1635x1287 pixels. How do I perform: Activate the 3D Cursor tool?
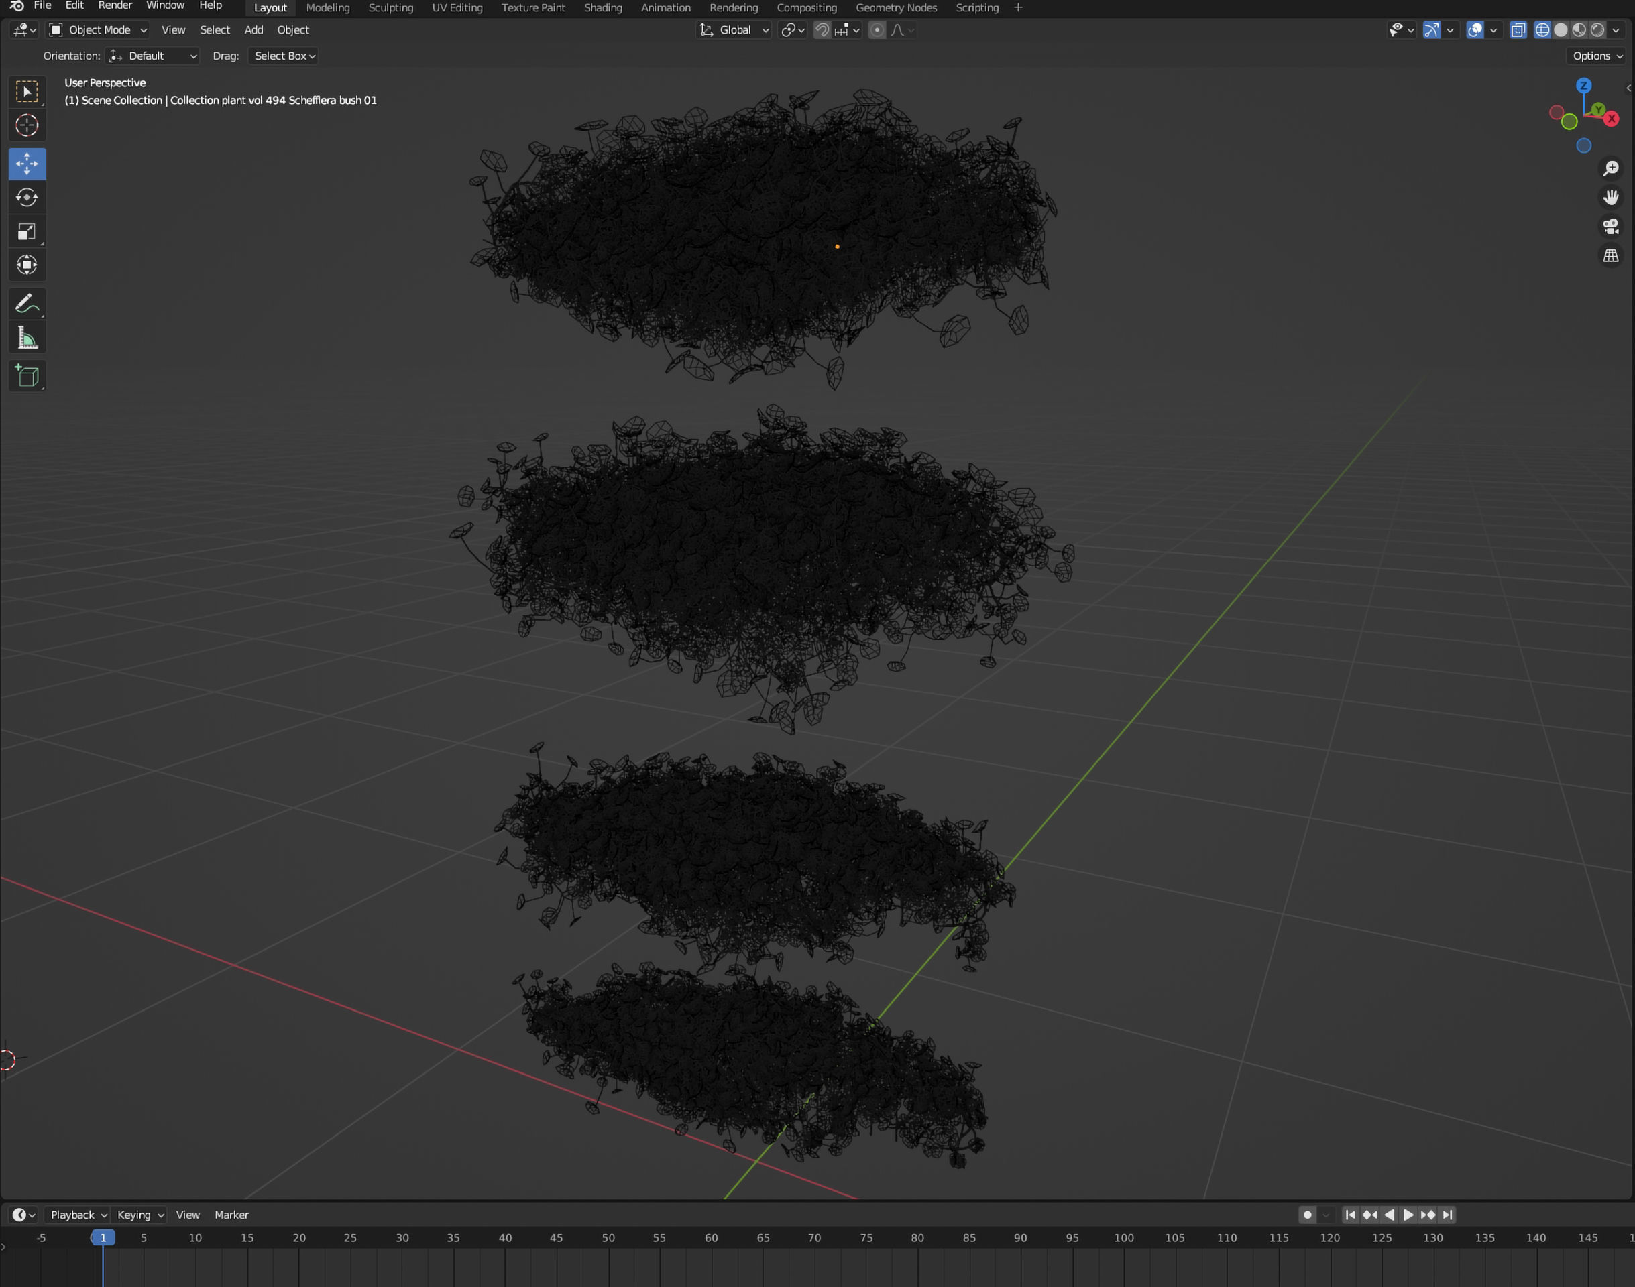point(27,125)
